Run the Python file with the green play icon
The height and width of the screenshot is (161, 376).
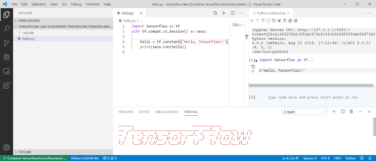click(224, 13)
